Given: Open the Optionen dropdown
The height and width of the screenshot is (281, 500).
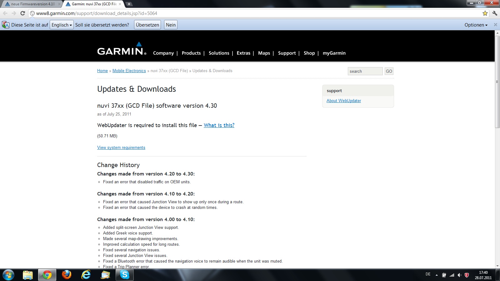Looking at the screenshot, I should (x=476, y=25).
